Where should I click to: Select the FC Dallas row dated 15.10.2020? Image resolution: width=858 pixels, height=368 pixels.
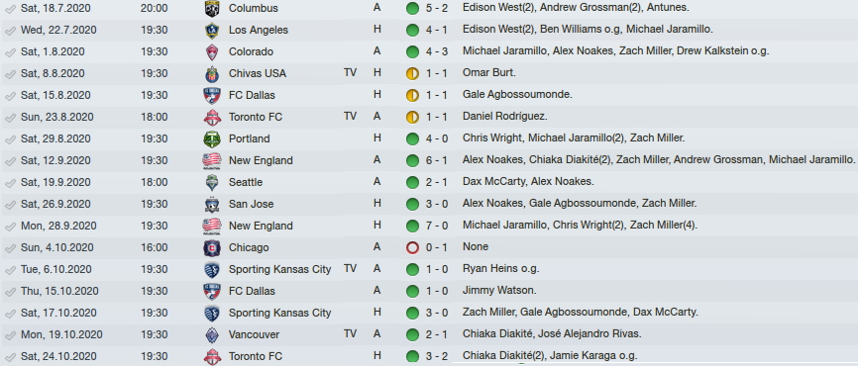(x=429, y=291)
